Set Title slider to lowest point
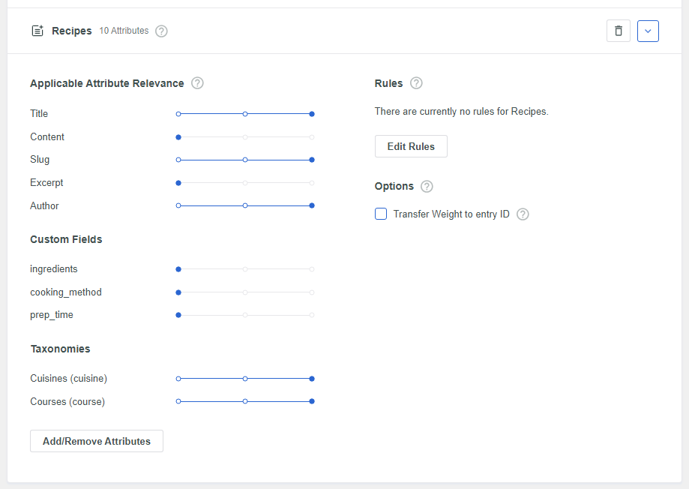Image resolution: width=689 pixels, height=489 pixels. [x=178, y=114]
